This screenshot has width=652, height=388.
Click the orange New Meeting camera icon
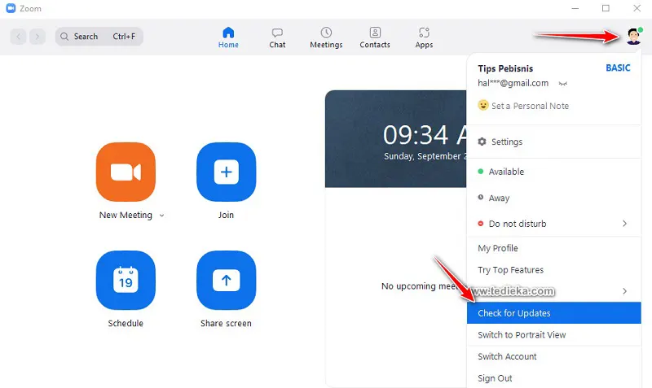click(126, 172)
